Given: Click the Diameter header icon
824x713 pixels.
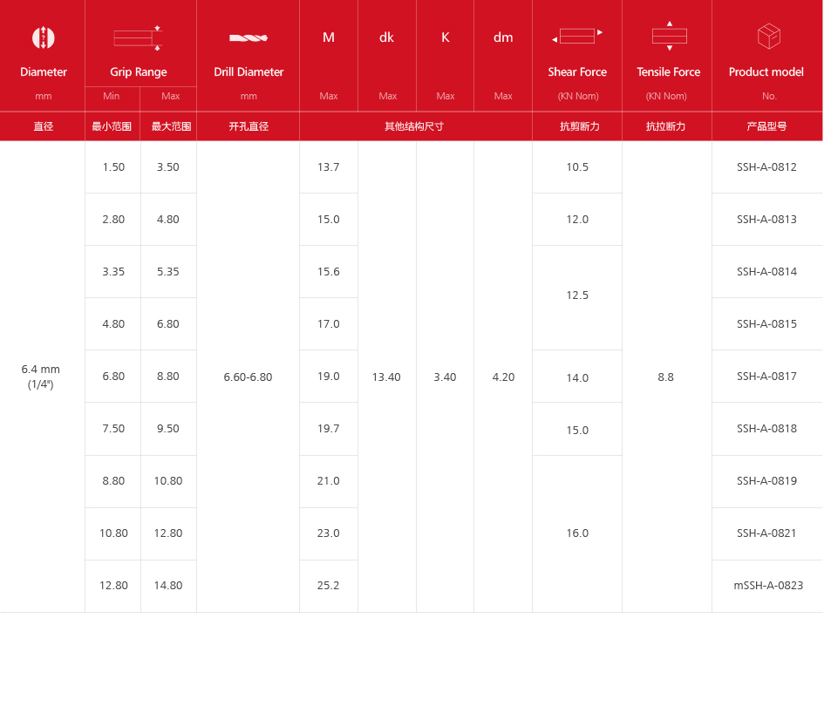Looking at the screenshot, I should (43, 37).
